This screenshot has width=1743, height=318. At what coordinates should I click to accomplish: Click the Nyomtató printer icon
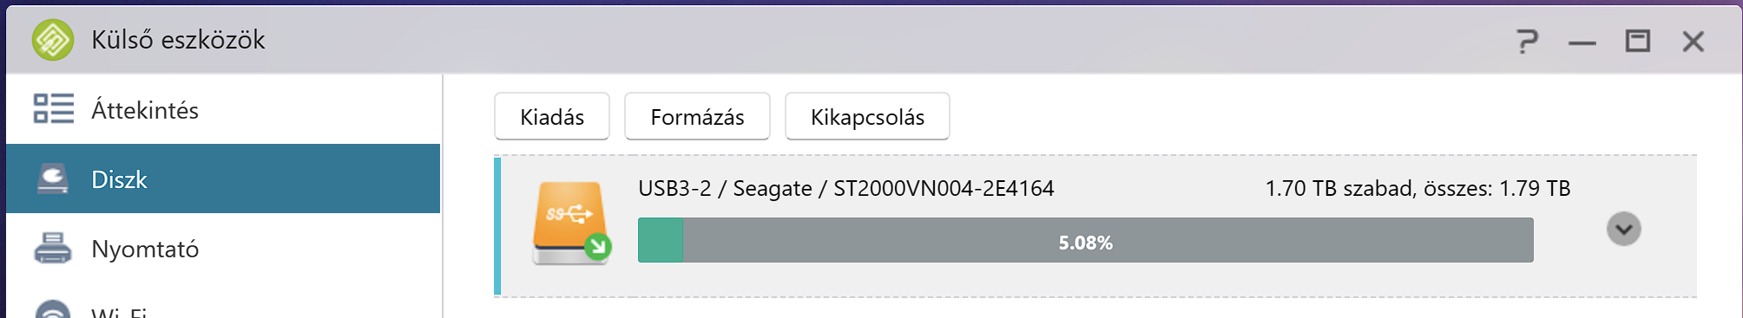click(x=53, y=248)
